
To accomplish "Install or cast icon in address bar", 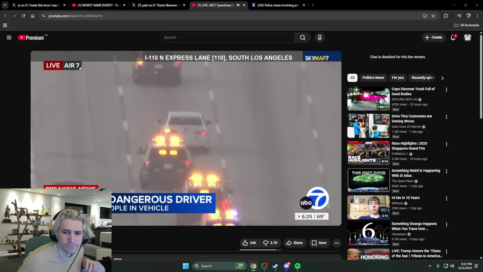I will pyautogui.click(x=425, y=16).
